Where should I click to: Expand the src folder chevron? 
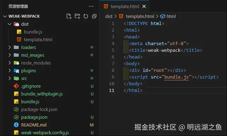click(x=10, y=78)
